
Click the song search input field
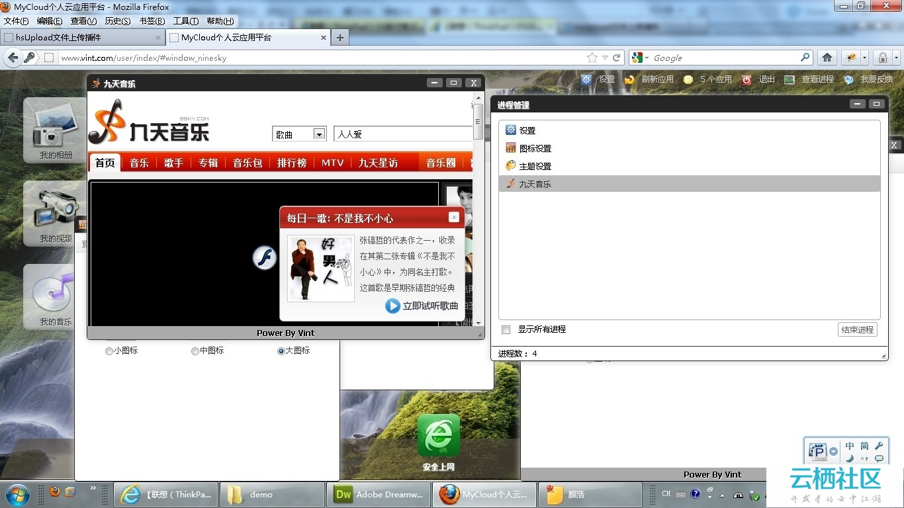point(404,134)
